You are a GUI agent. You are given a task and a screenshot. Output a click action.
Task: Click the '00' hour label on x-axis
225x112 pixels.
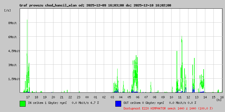tap(87, 97)
